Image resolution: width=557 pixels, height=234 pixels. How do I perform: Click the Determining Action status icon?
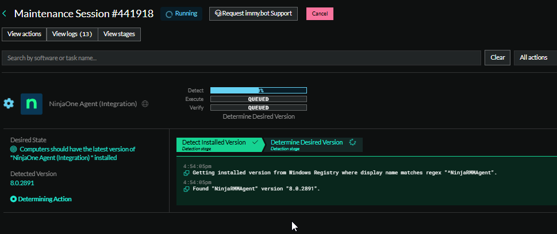tap(13, 199)
